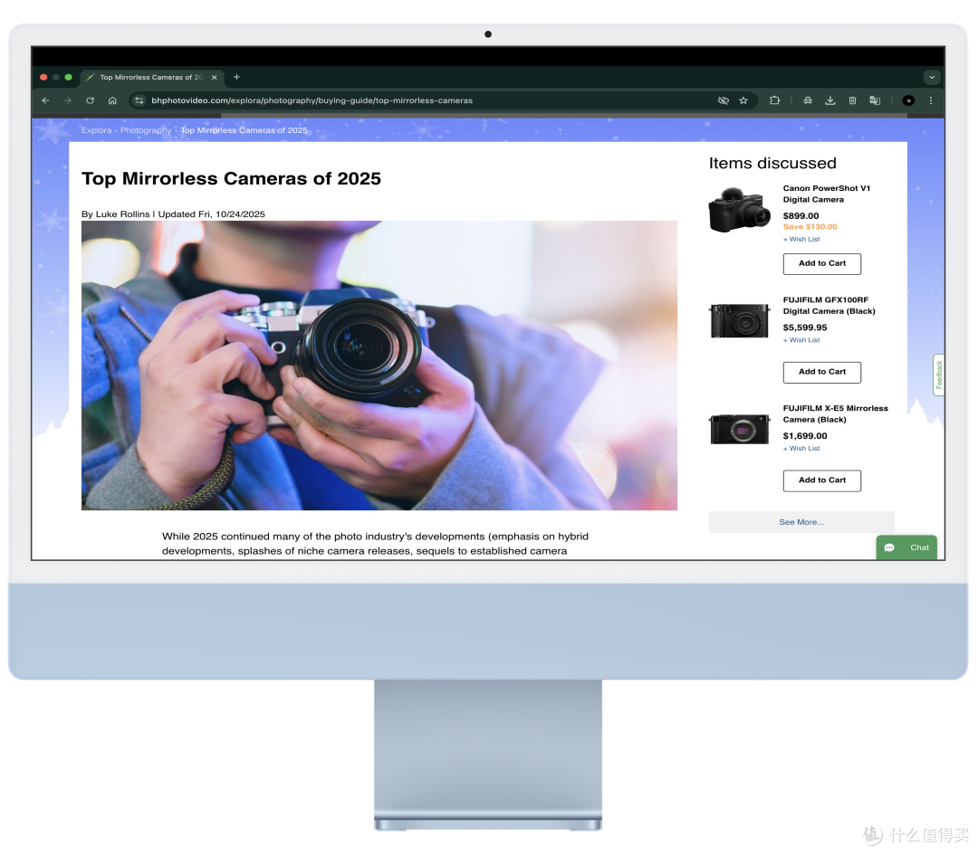Open the extensions puzzle icon
This screenshot has height=855, width=978.
pyautogui.click(x=774, y=100)
